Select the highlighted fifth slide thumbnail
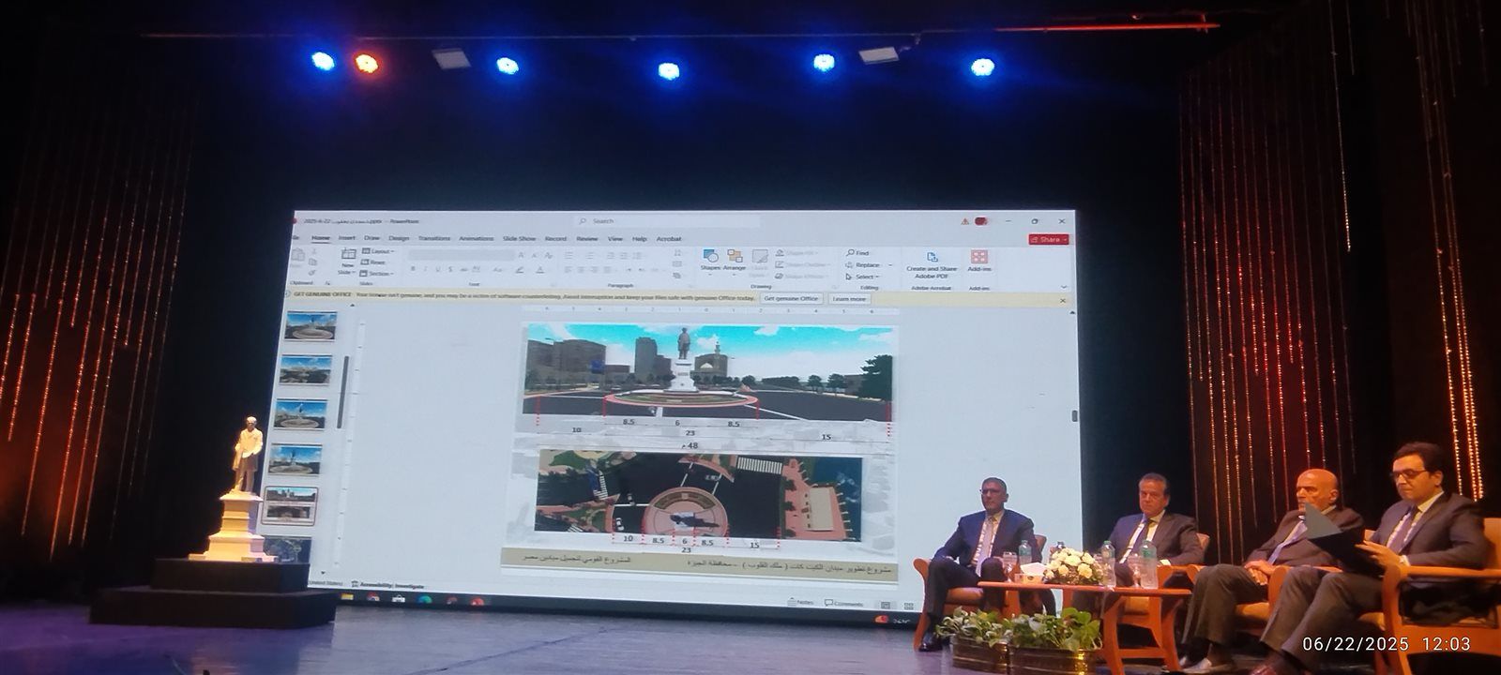Screen dimensions: 1501x675 point(291,505)
